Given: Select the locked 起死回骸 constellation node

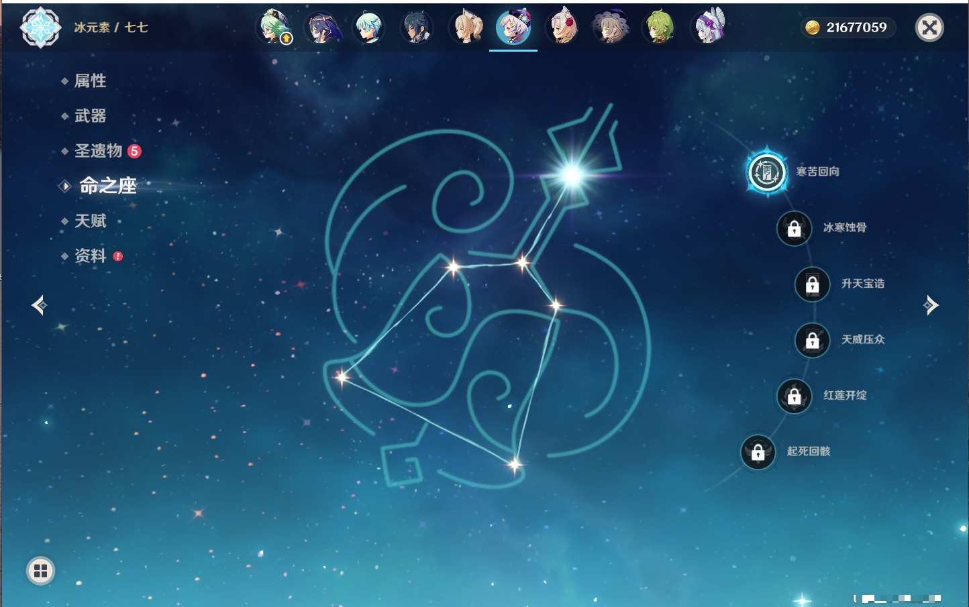Looking at the screenshot, I should click(758, 452).
